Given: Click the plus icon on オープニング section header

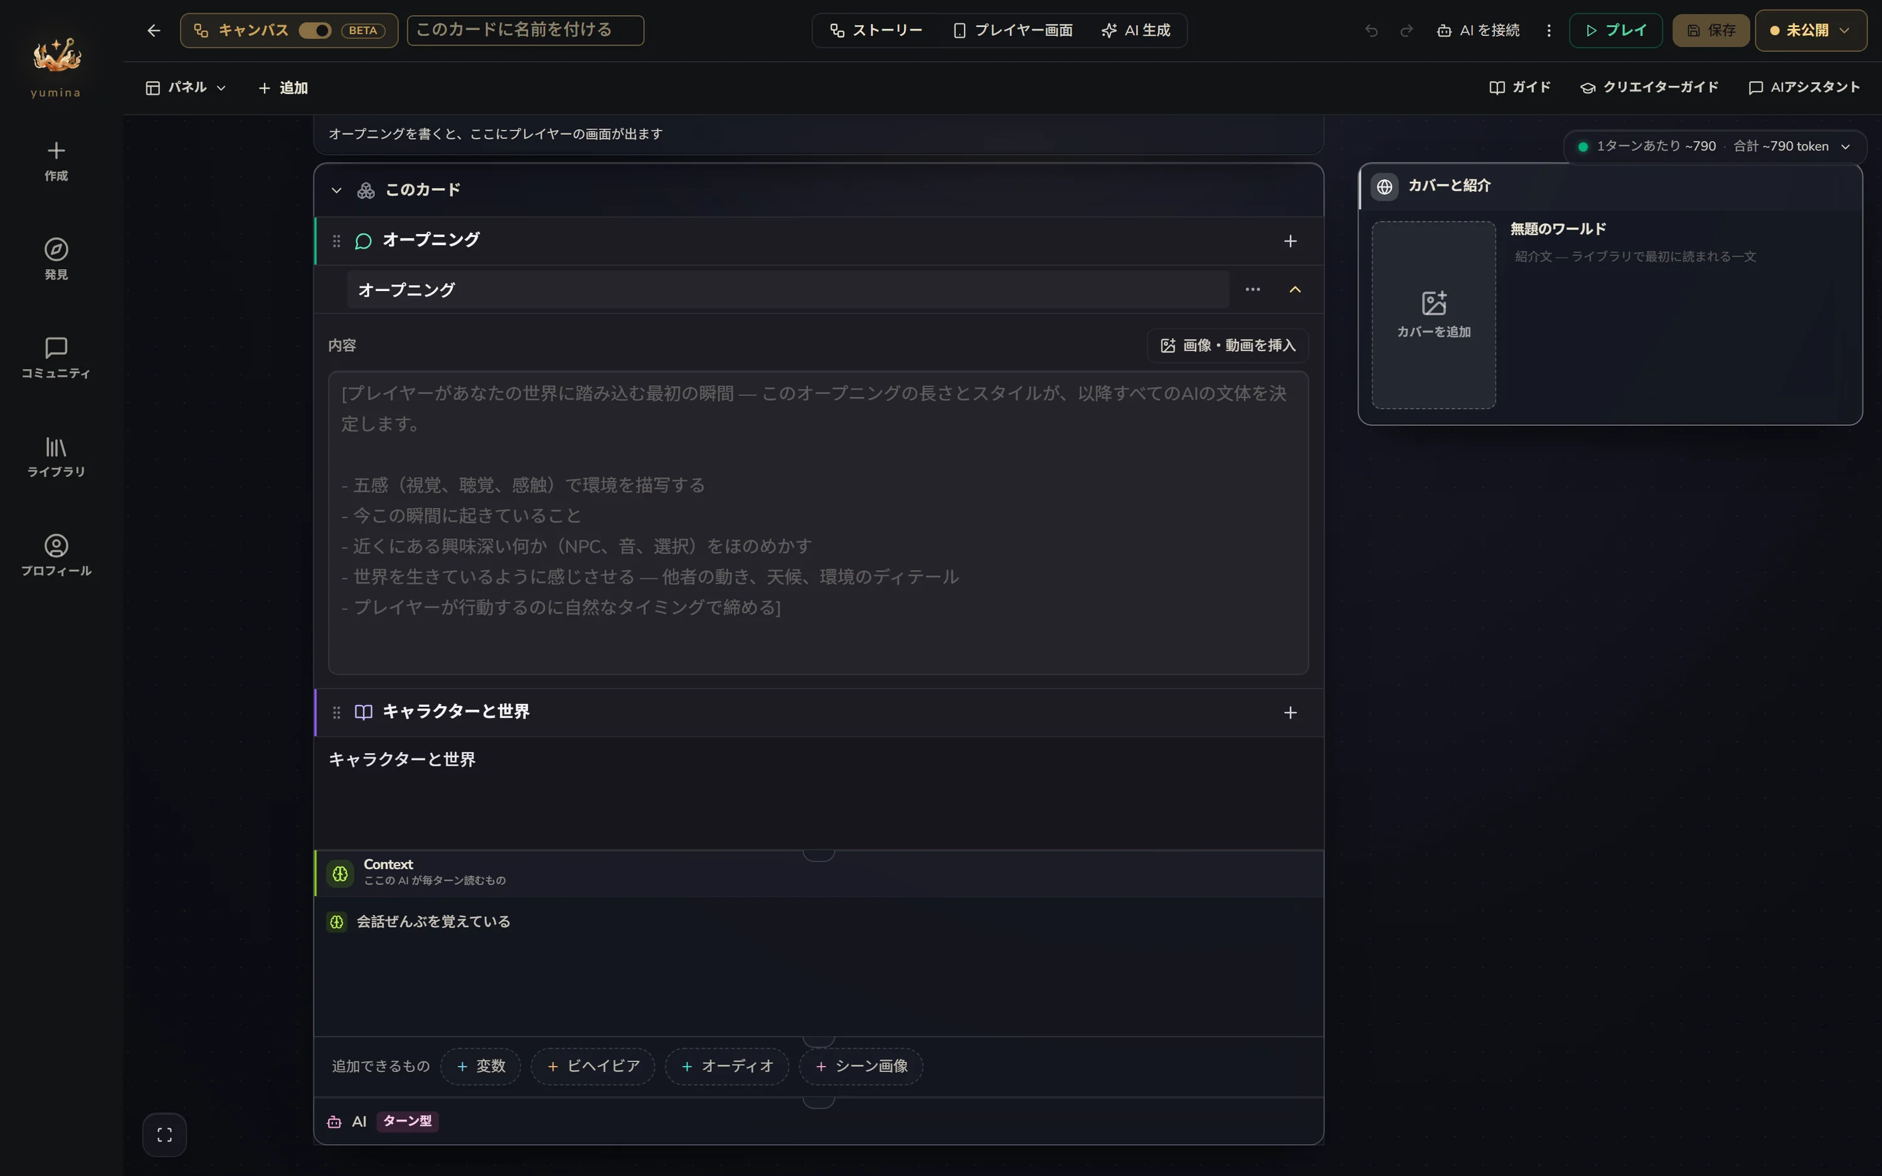Looking at the screenshot, I should [x=1290, y=241].
